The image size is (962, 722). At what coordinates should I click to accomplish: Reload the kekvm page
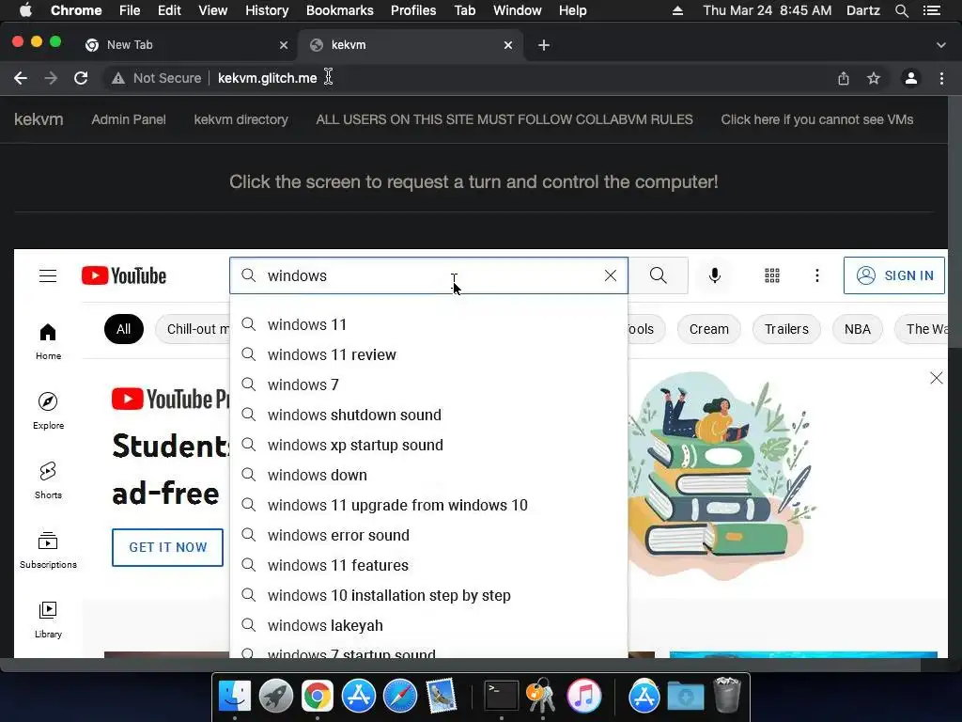click(81, 78)
